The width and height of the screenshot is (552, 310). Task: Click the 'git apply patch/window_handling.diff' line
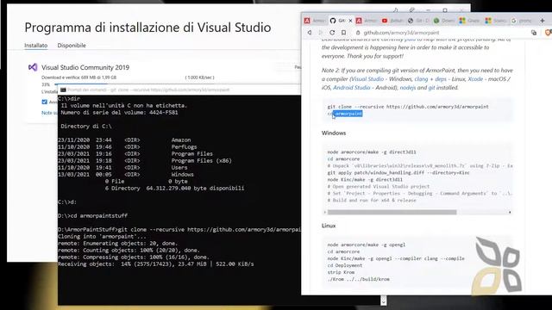coord(398,172)
